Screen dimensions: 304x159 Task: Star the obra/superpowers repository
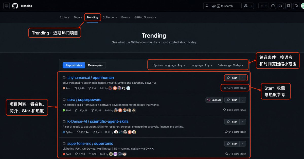coord(232,100)
